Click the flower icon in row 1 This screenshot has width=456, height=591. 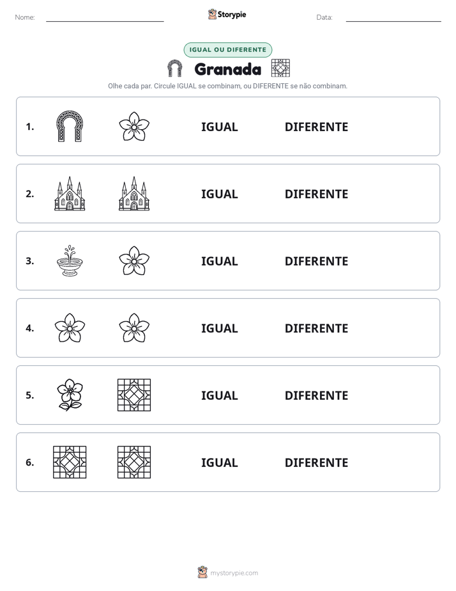[134, 126]
